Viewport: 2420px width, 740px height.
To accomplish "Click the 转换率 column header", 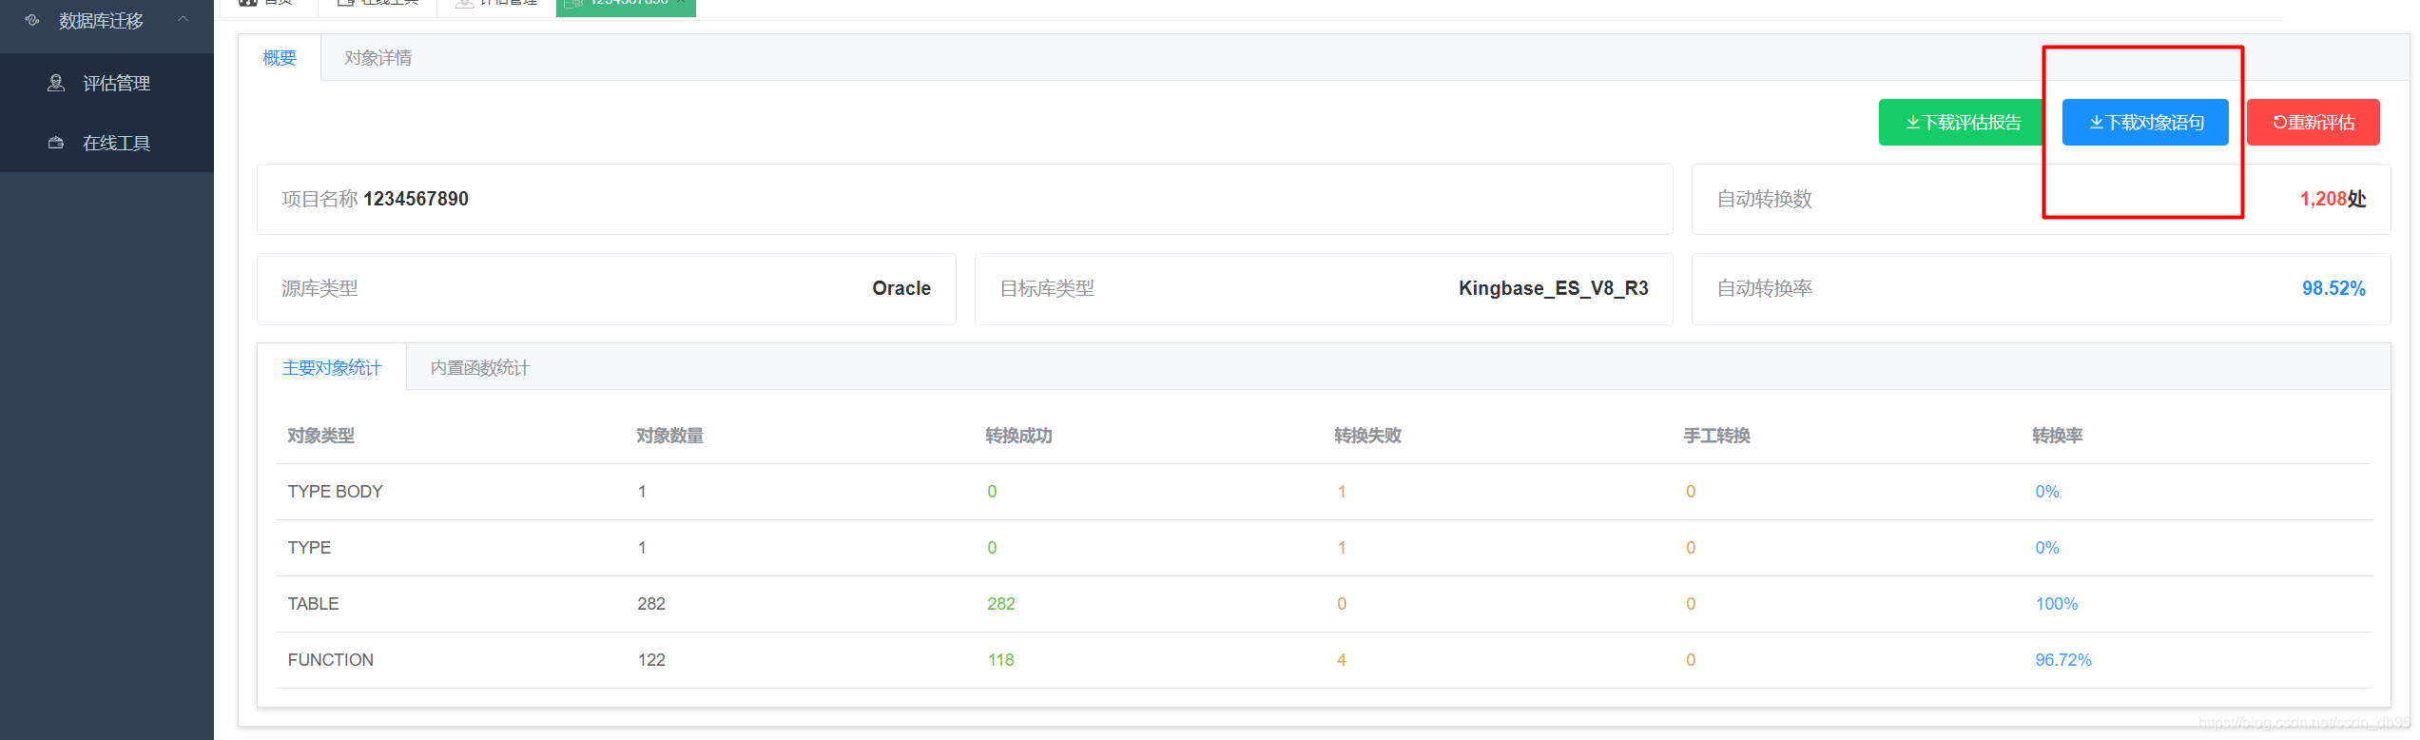I will pos(2057,436).
